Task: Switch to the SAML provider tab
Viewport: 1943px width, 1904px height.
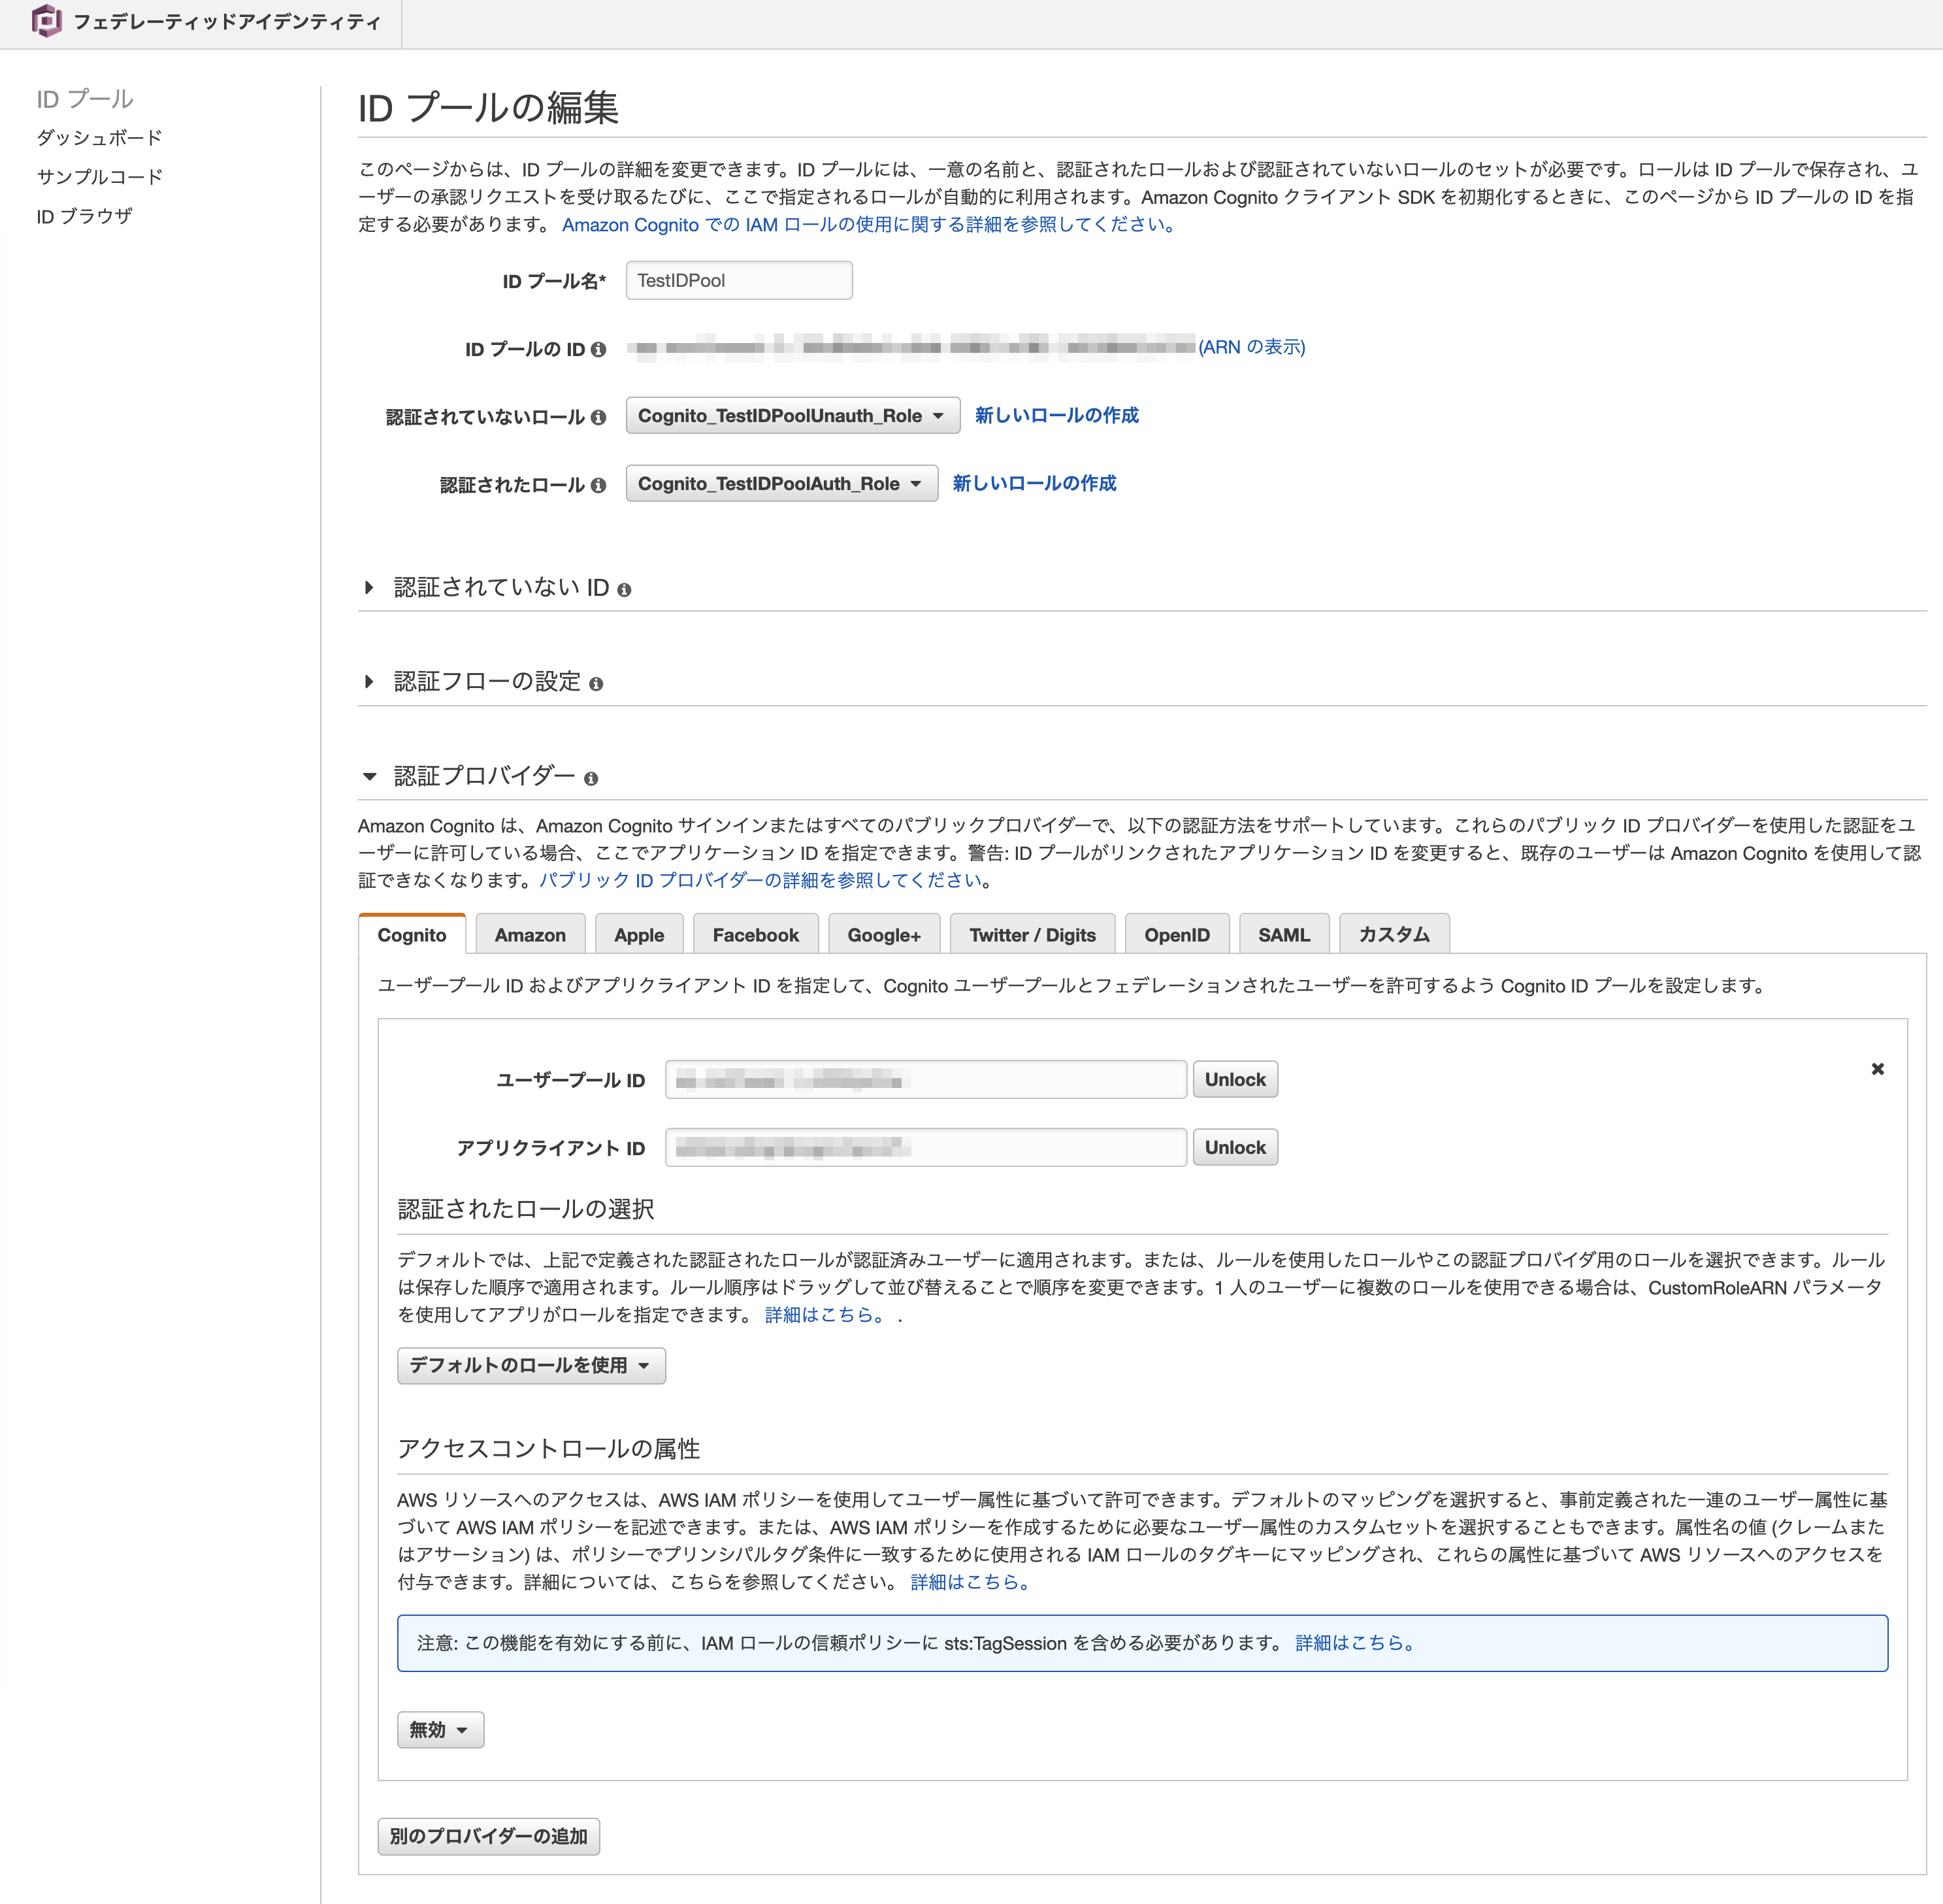Action: [1284, 935]
